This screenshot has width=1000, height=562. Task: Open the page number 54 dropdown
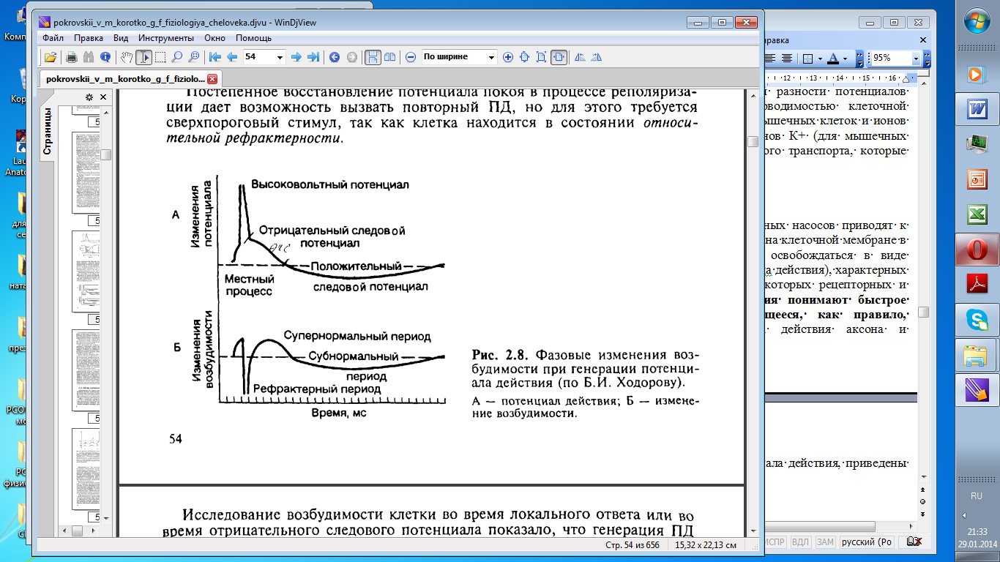(x=280, y=57)
